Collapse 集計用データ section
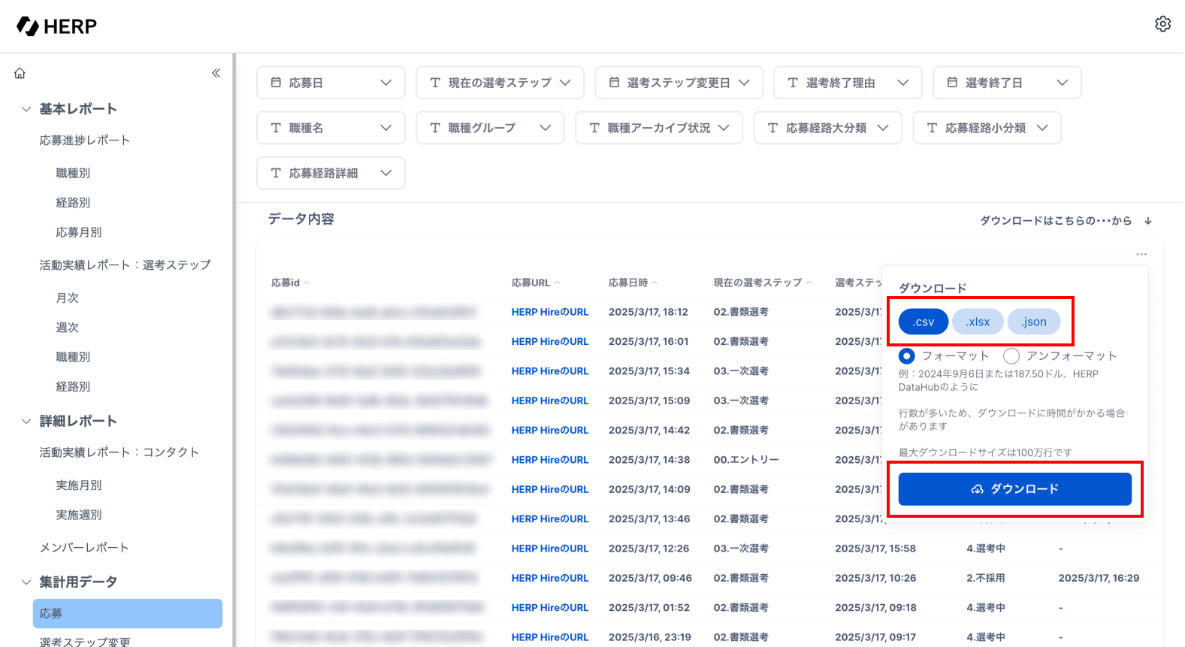The height and width of the screenshot is (647, 1185). click(26, 582)
